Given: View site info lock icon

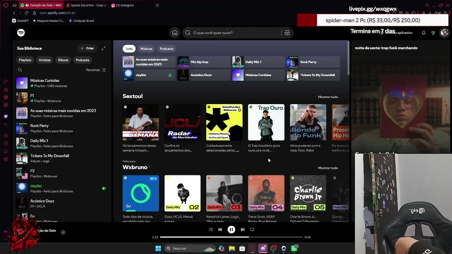Looking at the screenshot, I should (x=35, y=13).
